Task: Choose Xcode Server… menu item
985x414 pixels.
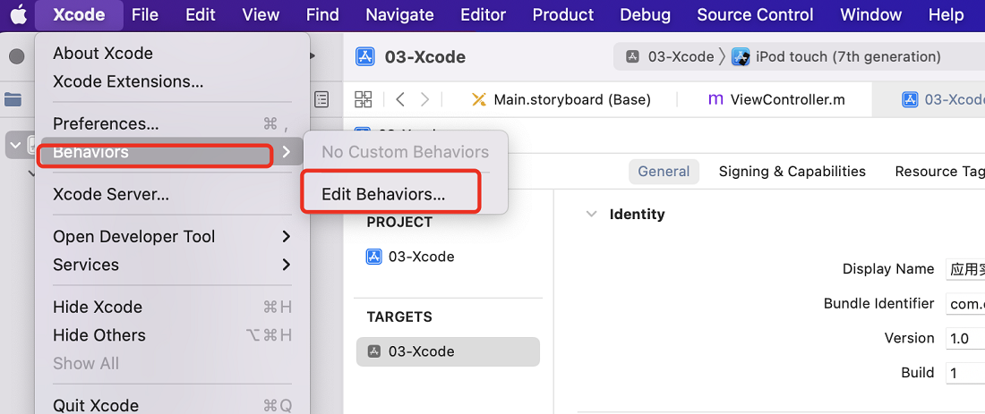Action: 172,194
